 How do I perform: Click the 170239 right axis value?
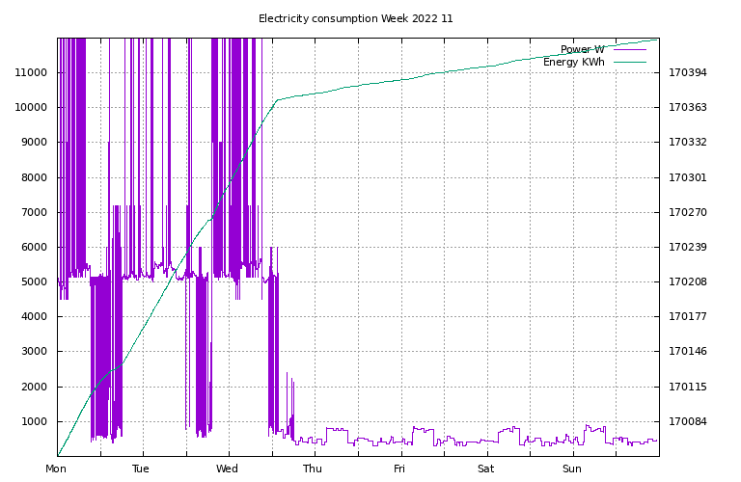(x=688, y=247)
